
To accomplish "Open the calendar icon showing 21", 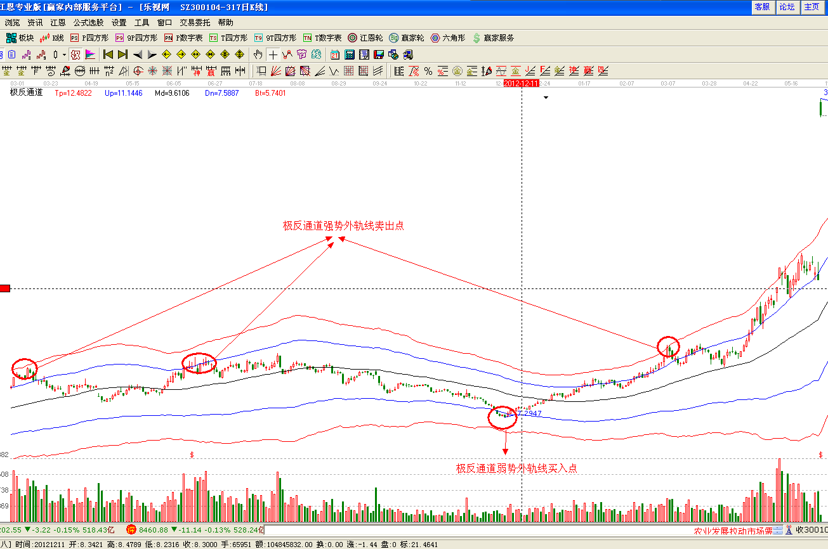I will click(334, 55).
